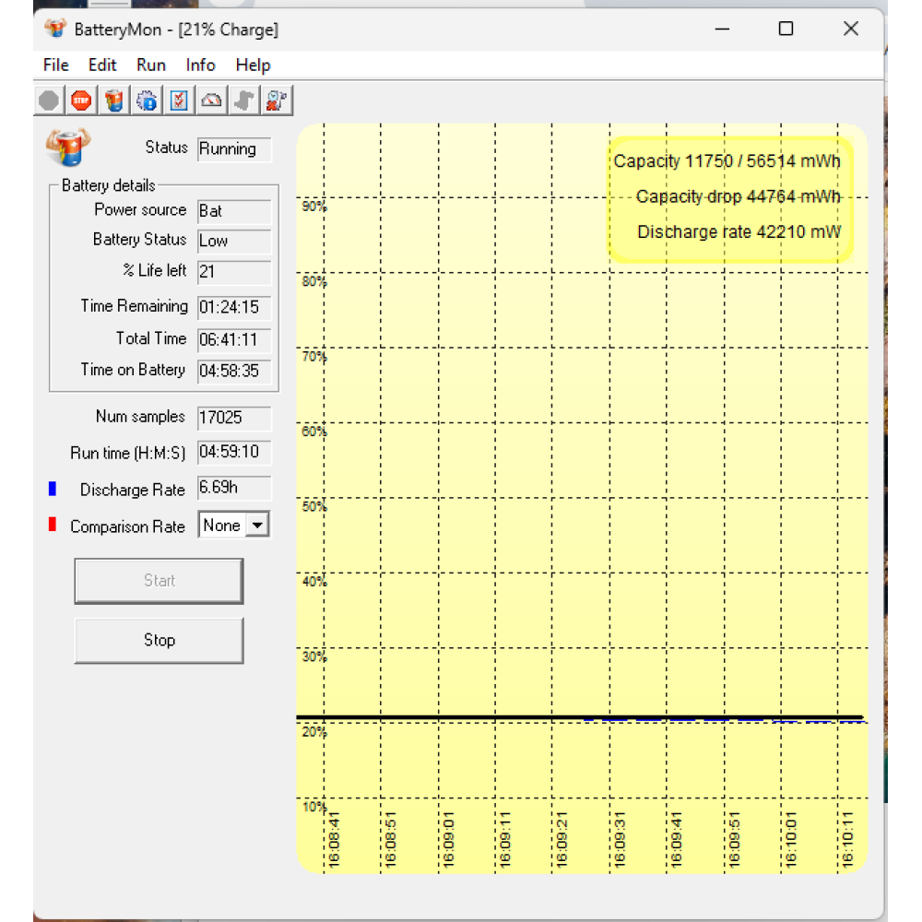Open the File menu
Screen dimensions: 922x922
pos(56,65)
